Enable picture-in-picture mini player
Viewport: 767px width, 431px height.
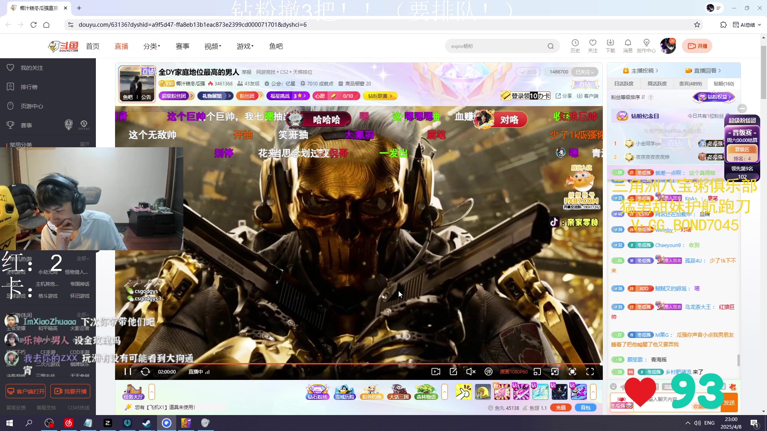click(x=537, y=372)
